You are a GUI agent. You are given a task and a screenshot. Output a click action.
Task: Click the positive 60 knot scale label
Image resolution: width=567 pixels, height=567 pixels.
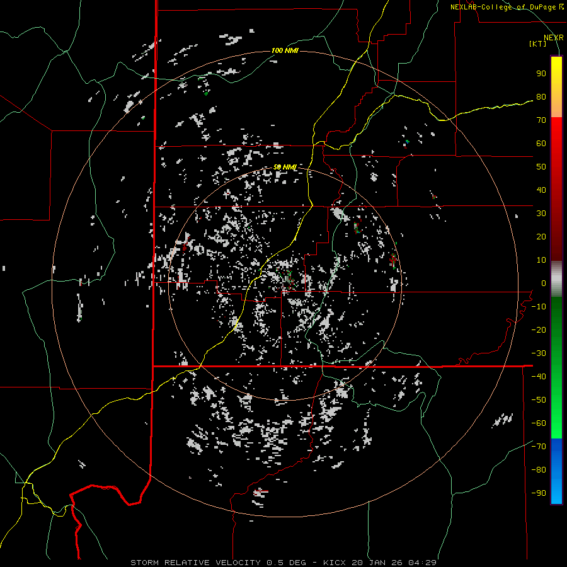point(541,144)
